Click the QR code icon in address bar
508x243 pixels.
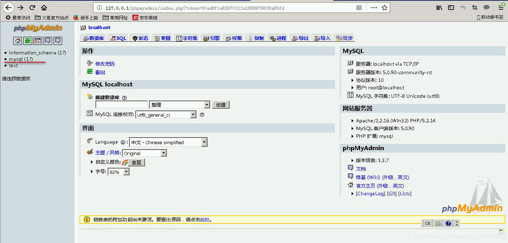359,7
